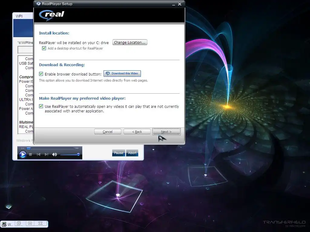Mute the WPI media player speaker

coord(54,154)
